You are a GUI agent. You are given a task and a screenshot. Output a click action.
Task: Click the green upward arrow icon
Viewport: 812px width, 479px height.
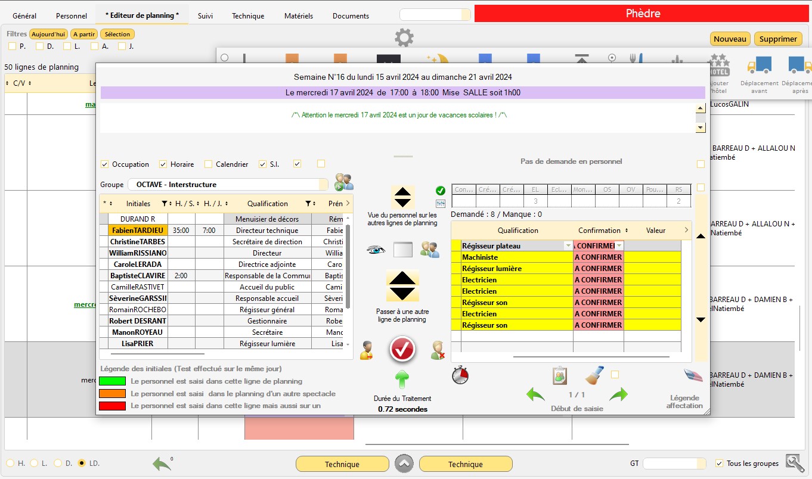pos(403,379)
